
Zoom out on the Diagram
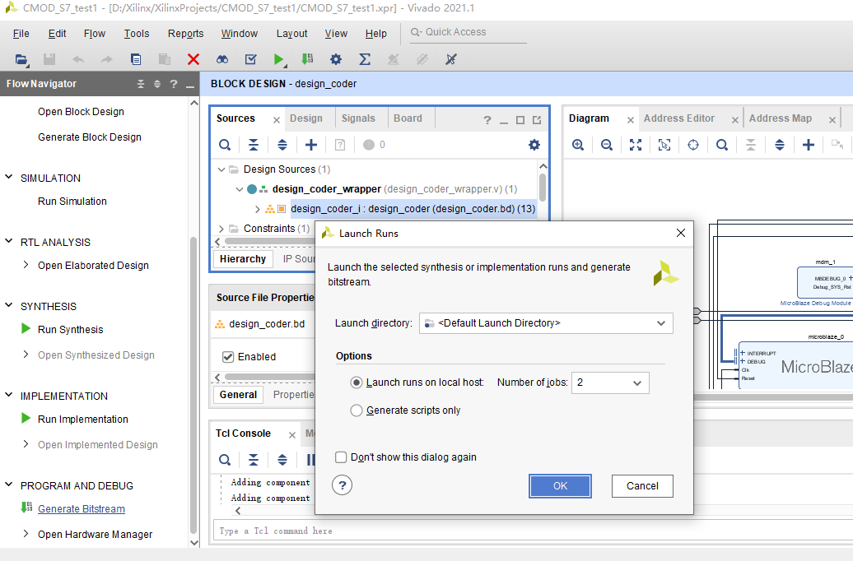(607, 145)
